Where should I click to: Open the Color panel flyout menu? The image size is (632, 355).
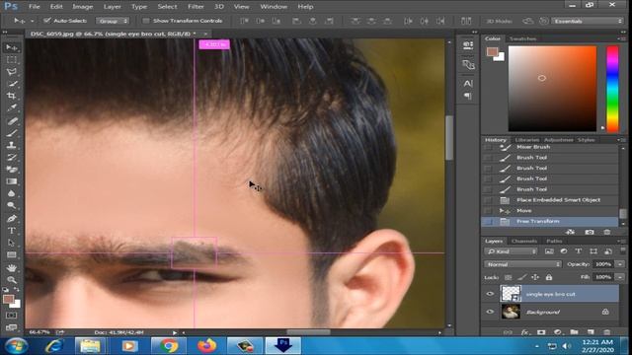(x=622, y=38)
